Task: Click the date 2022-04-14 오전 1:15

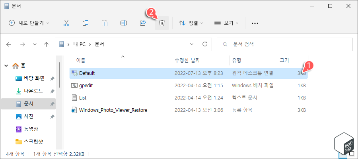Action: tap(198, 86)
